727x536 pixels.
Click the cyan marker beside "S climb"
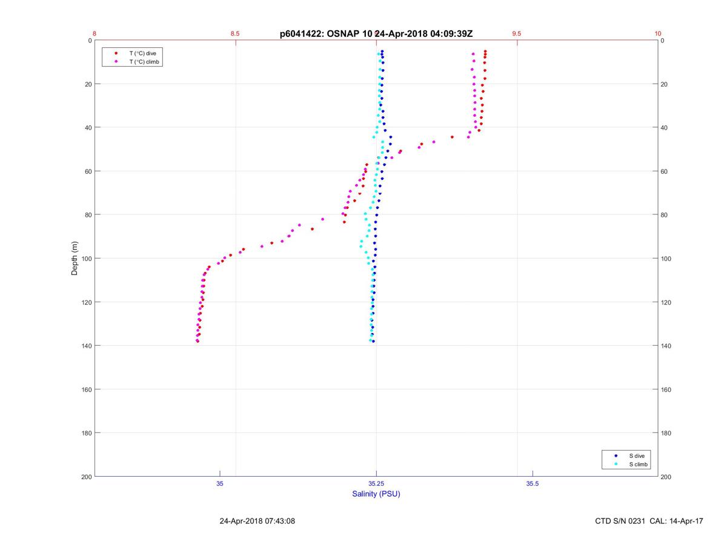point(616,464)
